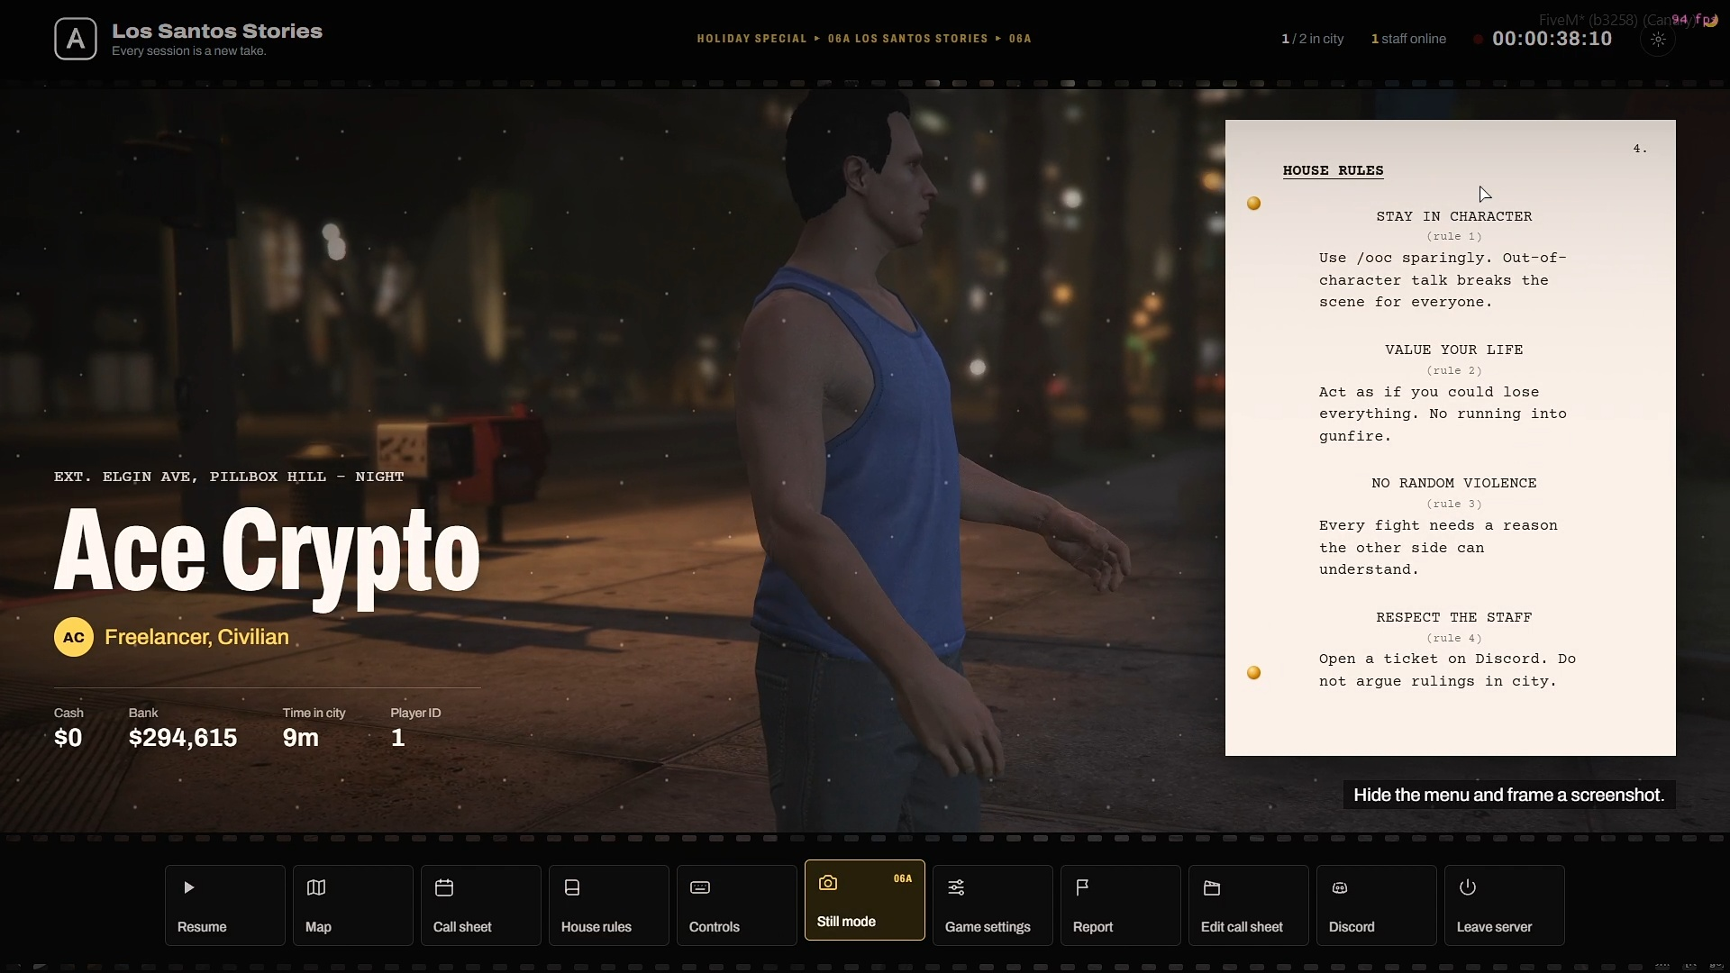This screenshot has width=1730, height=973.
Task: Click the Discord icon
Action: coord(1340,887)
